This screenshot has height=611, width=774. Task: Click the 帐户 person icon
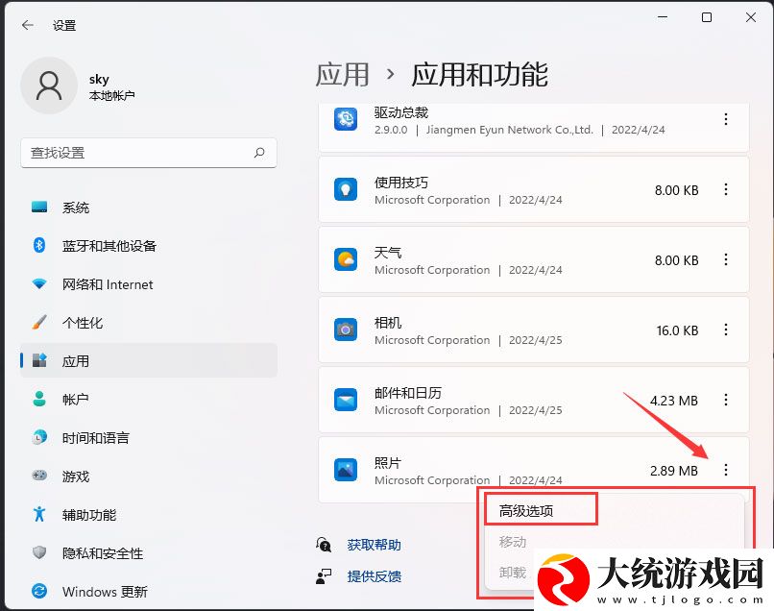[x=39, y=399]
